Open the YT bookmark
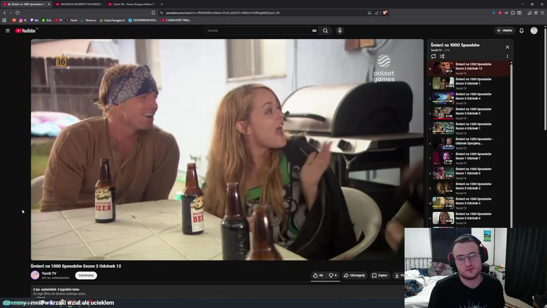This screenshot has width=547, height=308. [59, 20]
